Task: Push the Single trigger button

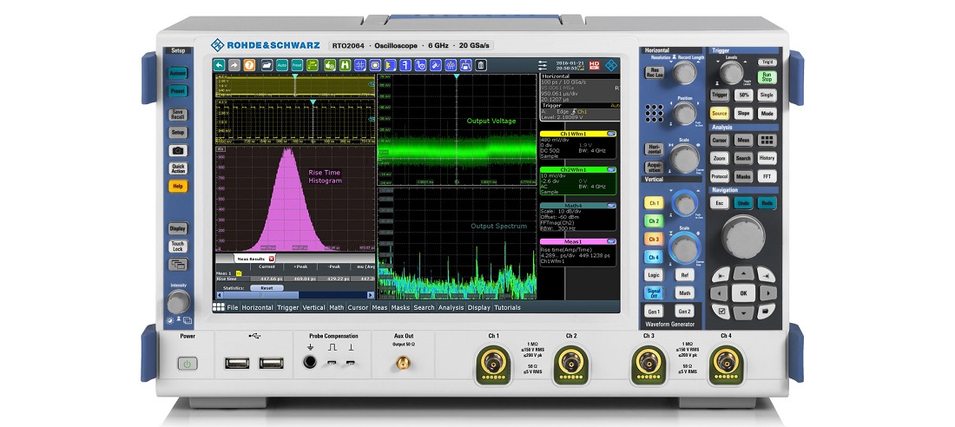Action: pyautogui.click(x=767, y=95)
